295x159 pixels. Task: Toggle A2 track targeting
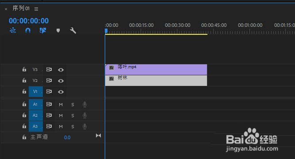tap(36, 115)
